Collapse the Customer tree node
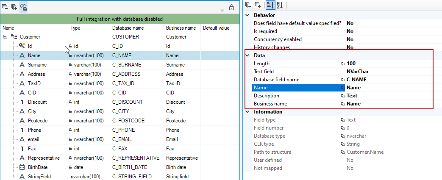This screenshot has width=442, height=180. (x=6, y=37)
